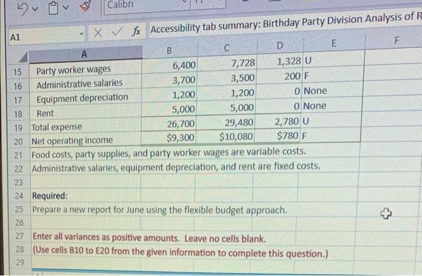Viewport: 422px width, 276px height.
Task: Open the Undo history dropdown arrow
Action: (36, 9)
